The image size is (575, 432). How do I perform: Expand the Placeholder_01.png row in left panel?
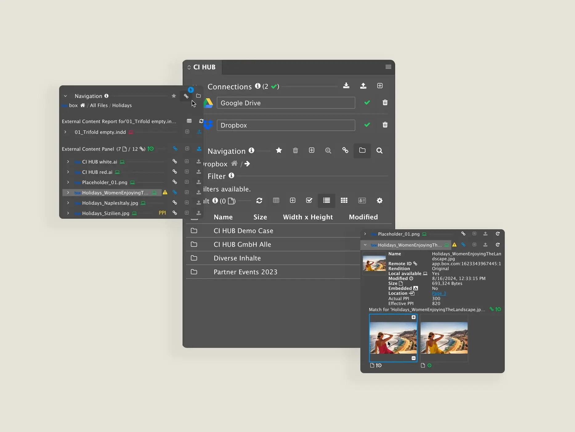(x=68, y=182)
